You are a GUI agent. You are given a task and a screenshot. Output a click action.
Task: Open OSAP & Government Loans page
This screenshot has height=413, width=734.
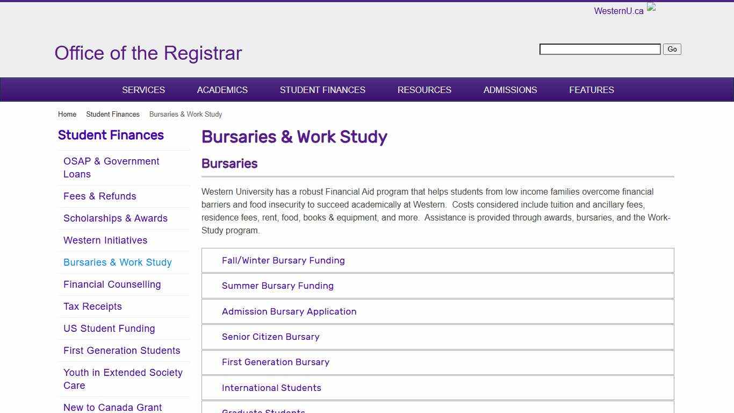coord(111,167)
